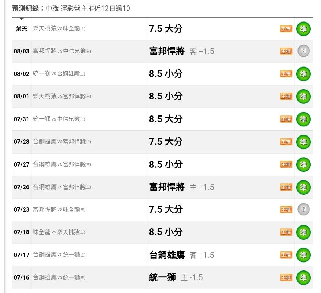Click the 主推 badge in 07/17 row

pyautogui.click(x=286, y=255)
